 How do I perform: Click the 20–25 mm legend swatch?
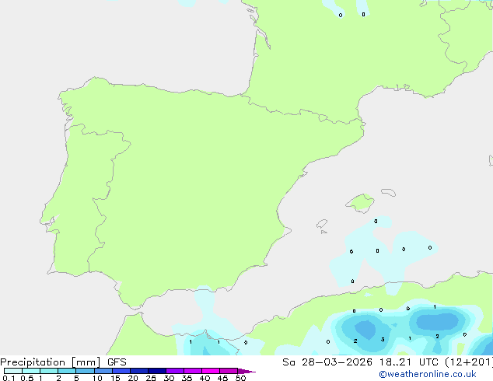138,371
